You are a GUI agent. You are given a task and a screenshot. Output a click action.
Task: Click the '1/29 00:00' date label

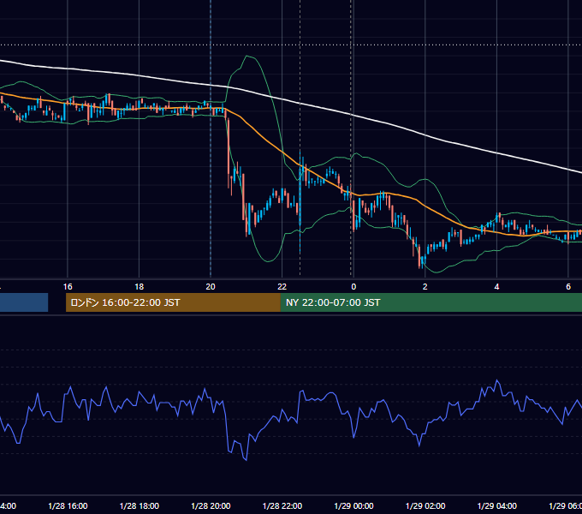click(x=353, y=505)
